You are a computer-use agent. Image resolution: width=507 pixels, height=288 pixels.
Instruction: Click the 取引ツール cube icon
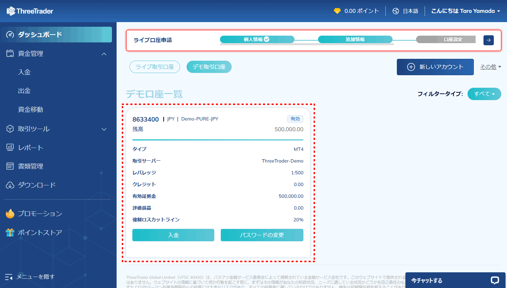(10, 129)
